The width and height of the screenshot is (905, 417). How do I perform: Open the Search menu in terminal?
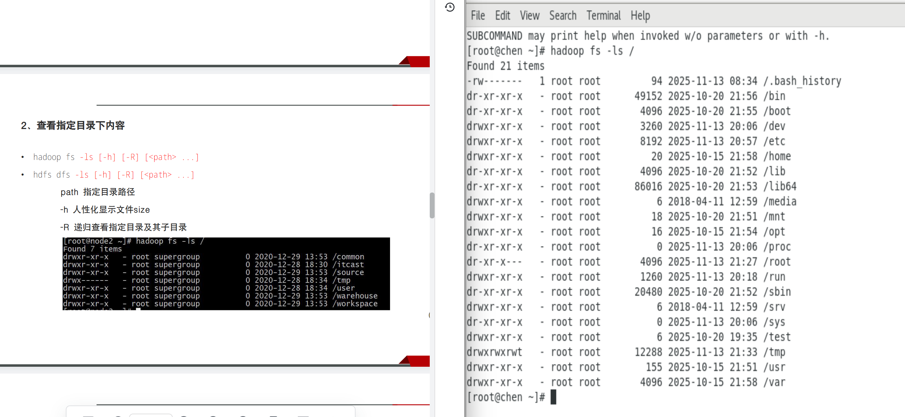[563, 16]
